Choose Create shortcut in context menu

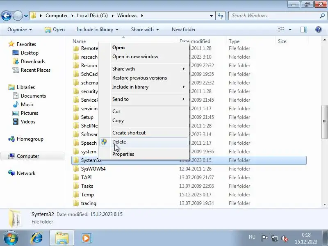point(144,133)
